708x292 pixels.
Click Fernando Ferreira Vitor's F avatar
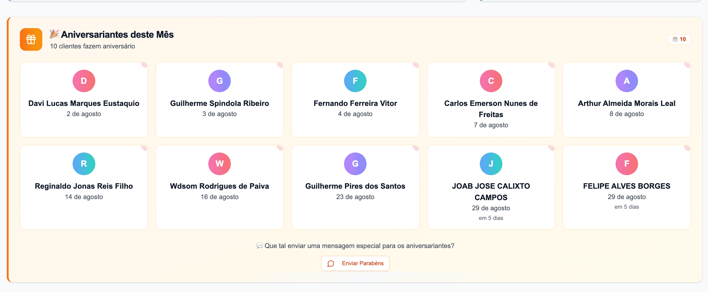point(355,81)
